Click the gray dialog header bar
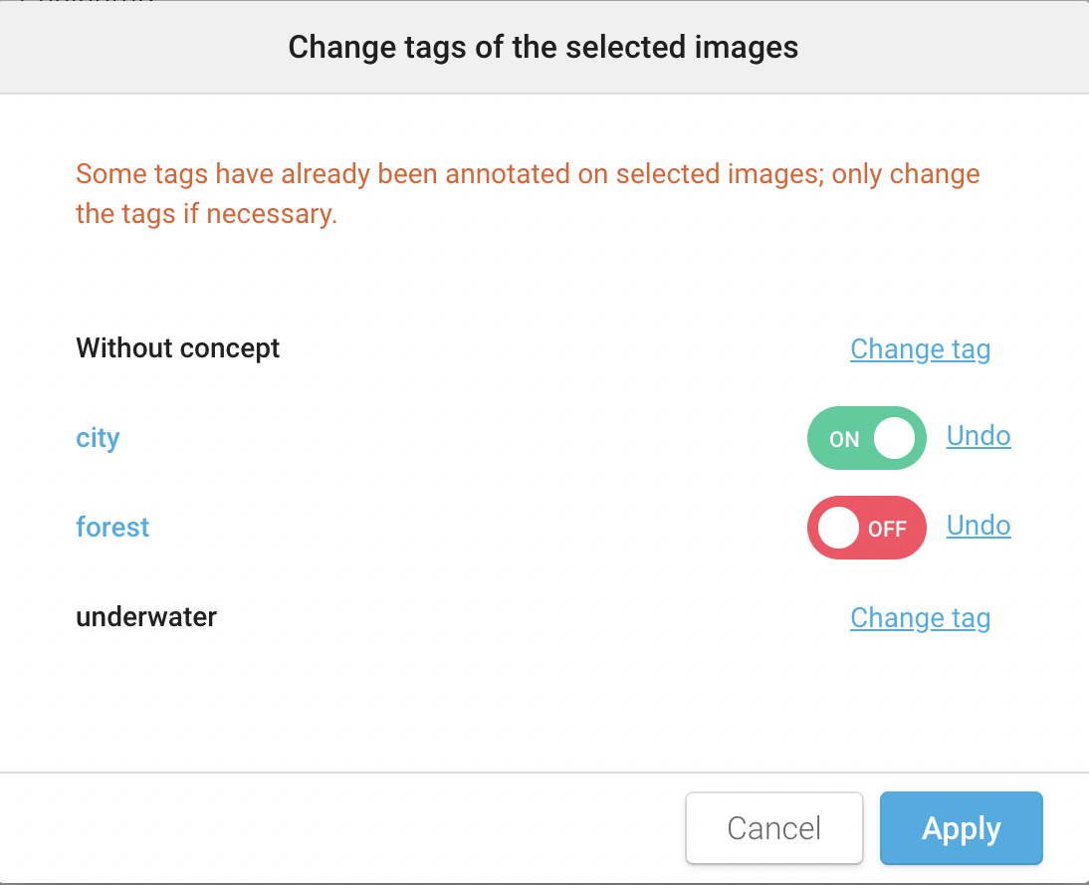Viewport: 1089px width, 885px height. click(149, 47)
